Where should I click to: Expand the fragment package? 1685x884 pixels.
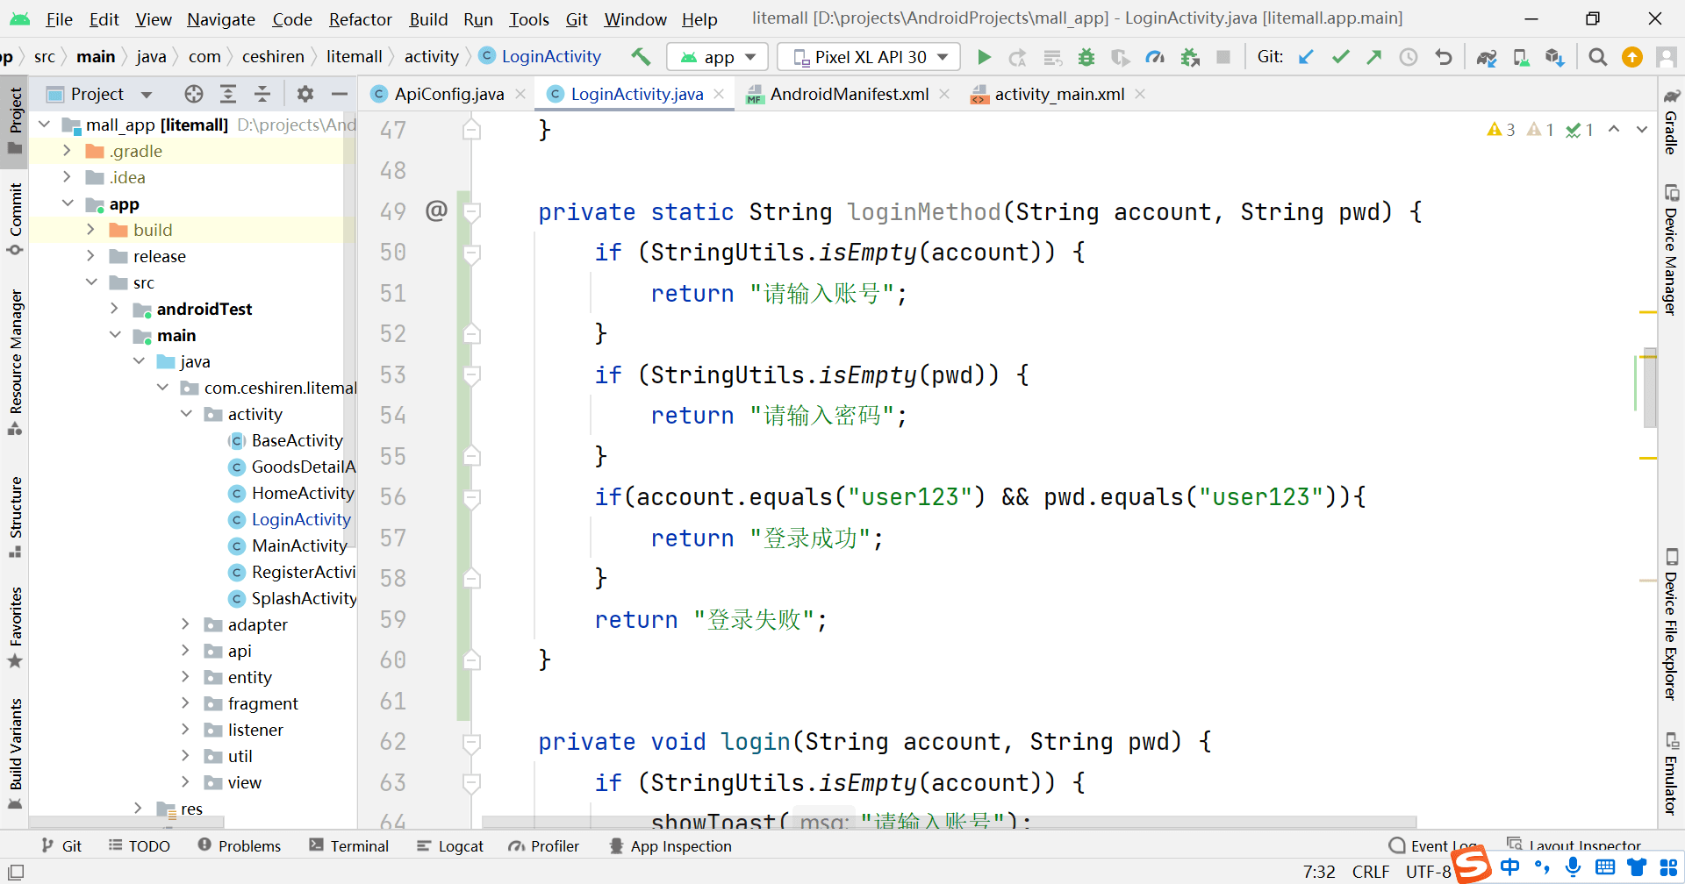[185, 703]
